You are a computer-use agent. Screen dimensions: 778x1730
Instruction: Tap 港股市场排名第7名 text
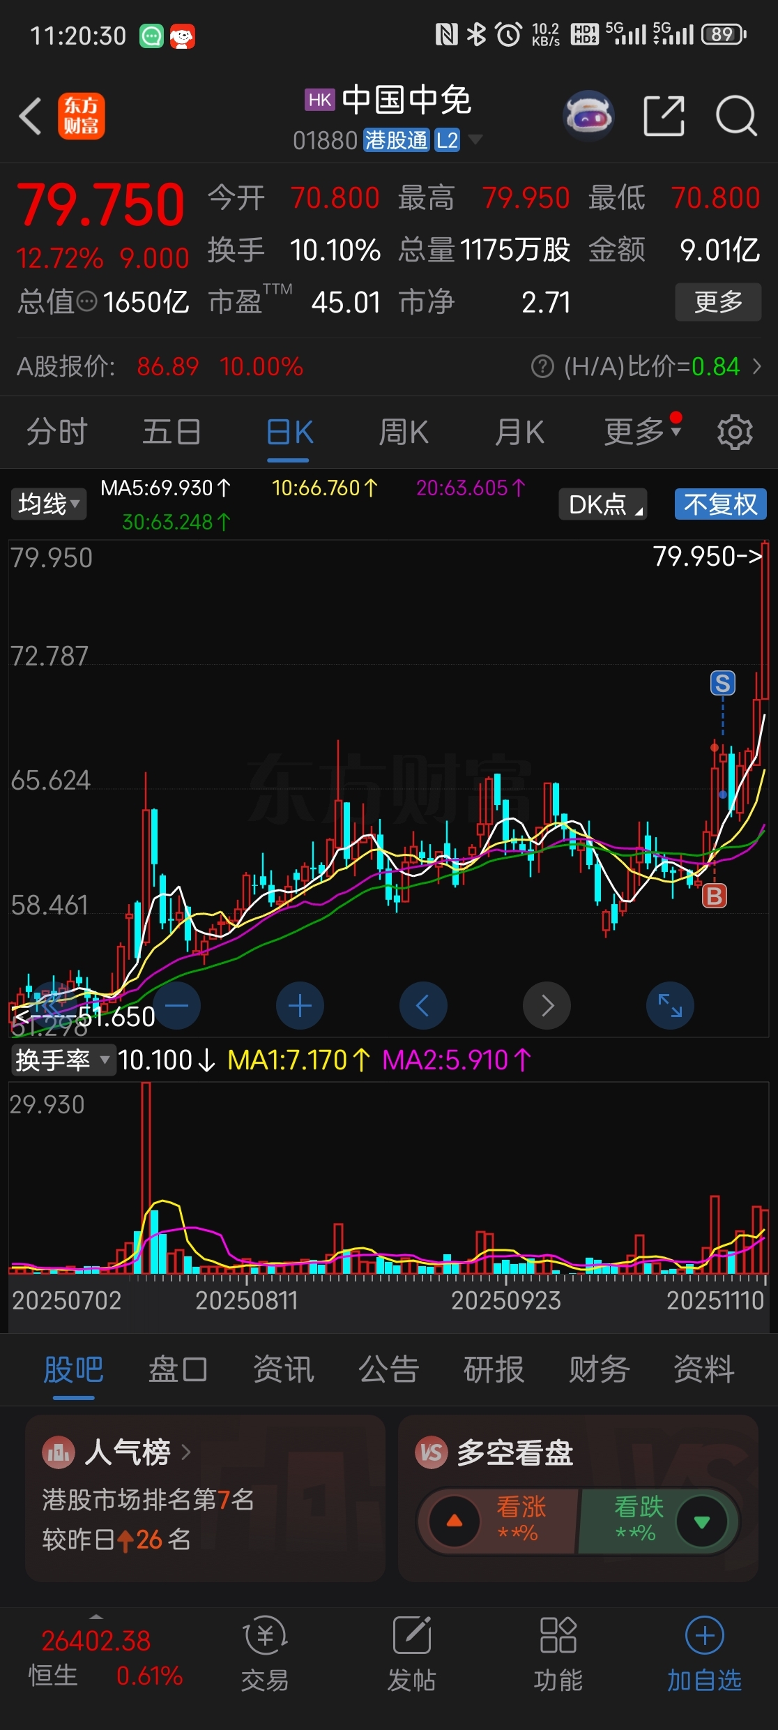click(x=148, y=1499)
